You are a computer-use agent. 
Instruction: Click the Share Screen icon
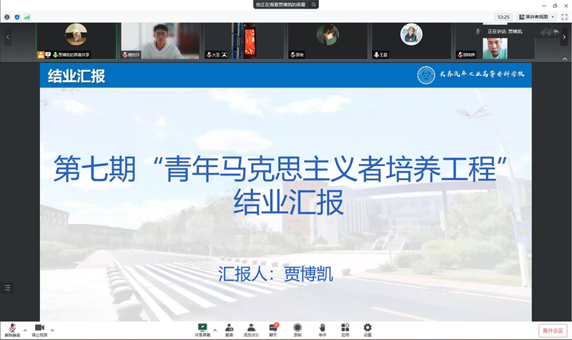pyautogui.click(x=202, y=329)
